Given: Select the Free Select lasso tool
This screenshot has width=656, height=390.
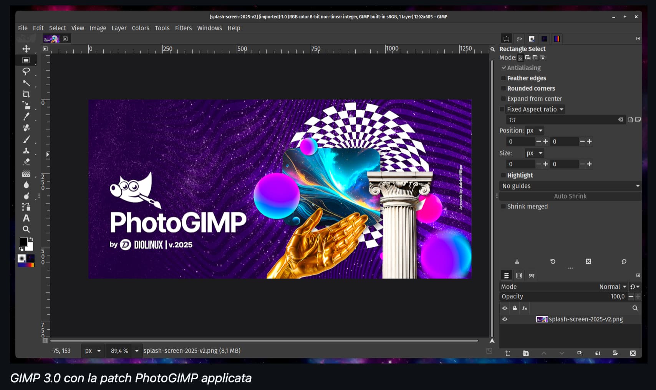Looking at the screenshot, I should tap(26, 71).
